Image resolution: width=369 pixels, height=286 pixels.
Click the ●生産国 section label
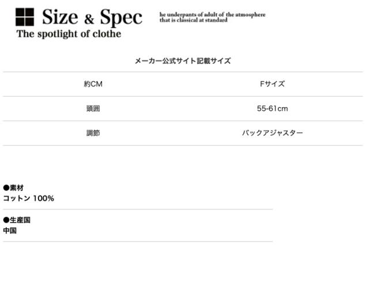coord(17,220)
